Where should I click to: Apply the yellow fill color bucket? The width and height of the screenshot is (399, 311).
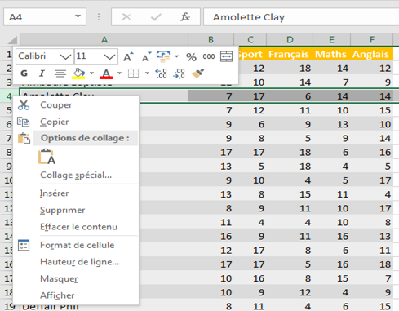click(x=78, y=73)
